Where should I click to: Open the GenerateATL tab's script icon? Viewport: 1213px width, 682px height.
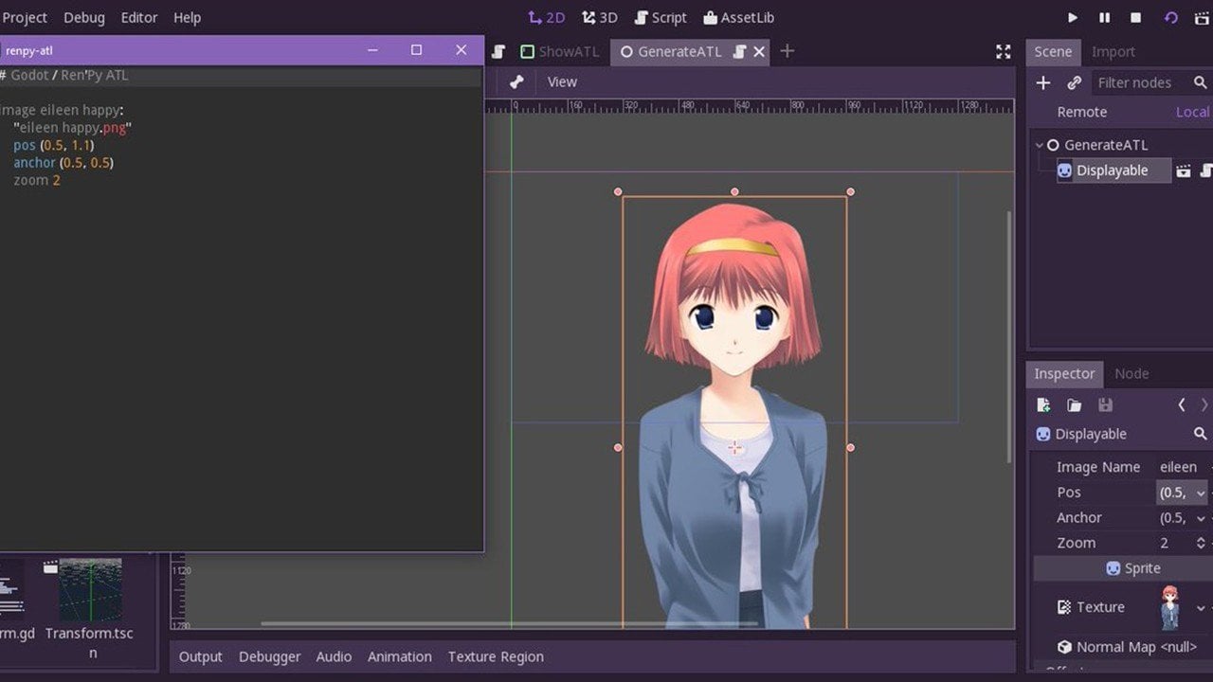740,52
